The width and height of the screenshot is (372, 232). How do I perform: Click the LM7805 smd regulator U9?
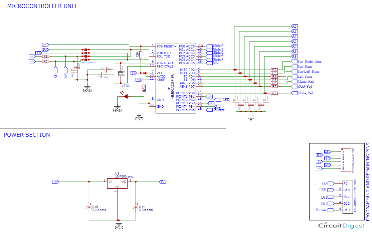[117, 183]
